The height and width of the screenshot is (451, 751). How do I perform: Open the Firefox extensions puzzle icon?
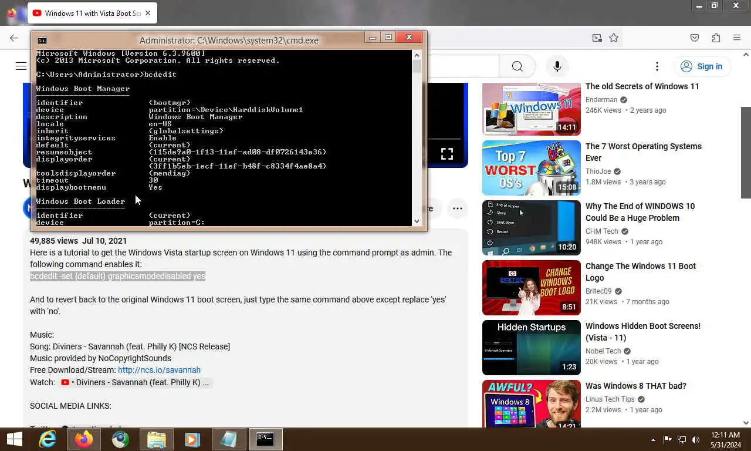click(x=716, y=38)
